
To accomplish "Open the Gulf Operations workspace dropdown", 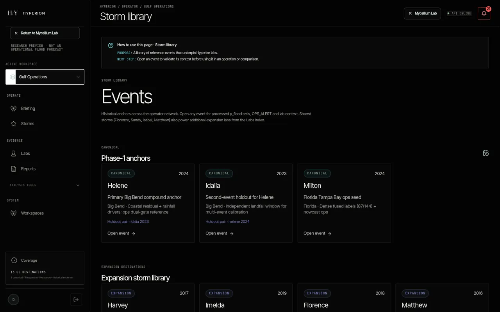I will [45, 77].
